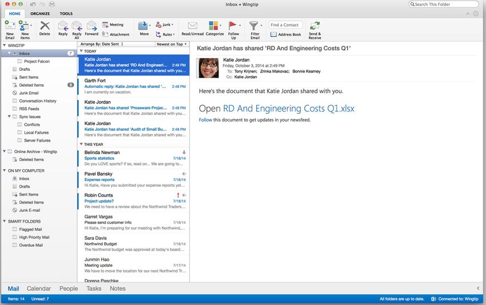
Task: Click in the Find a Contact field
Action: (x=285, y=25)
